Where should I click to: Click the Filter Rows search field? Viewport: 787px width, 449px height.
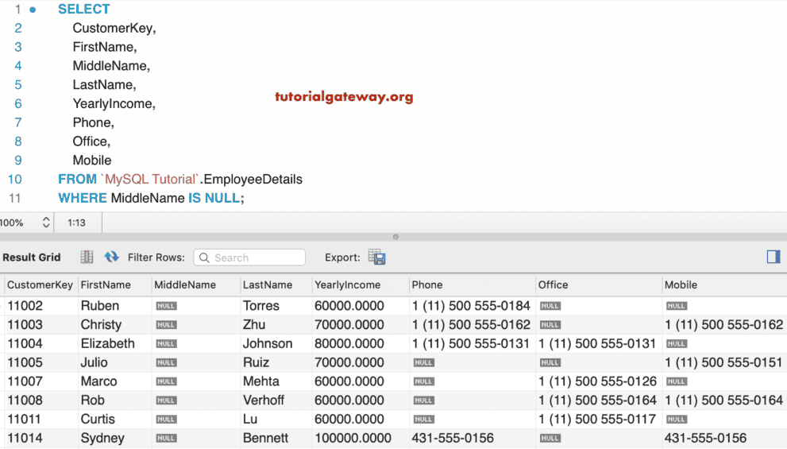[249, 257]
